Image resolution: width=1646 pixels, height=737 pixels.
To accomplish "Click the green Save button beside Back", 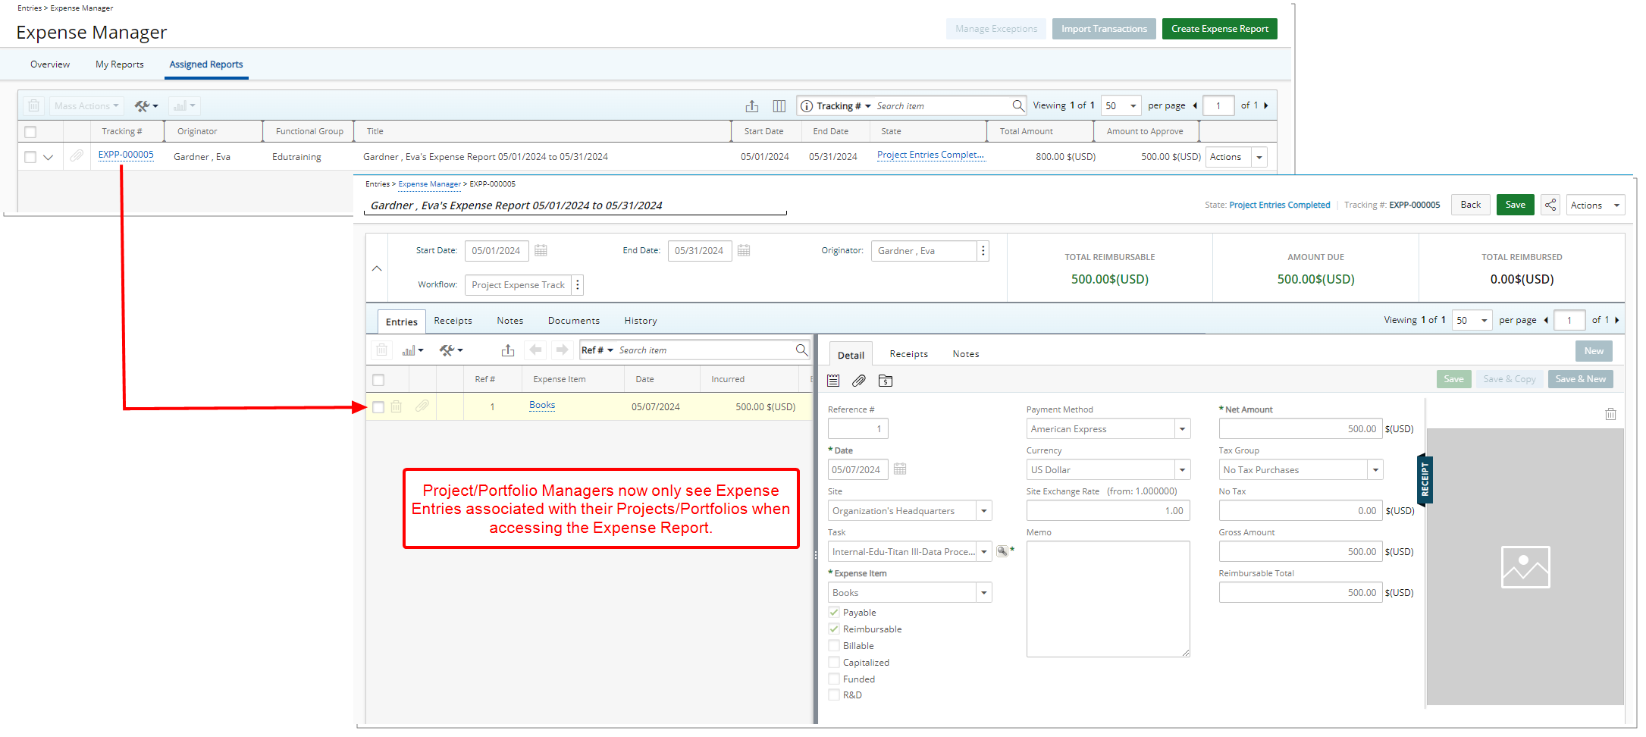I will pos(1515,205).
